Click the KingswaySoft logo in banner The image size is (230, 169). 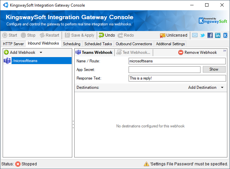click(x=213, y=20)
